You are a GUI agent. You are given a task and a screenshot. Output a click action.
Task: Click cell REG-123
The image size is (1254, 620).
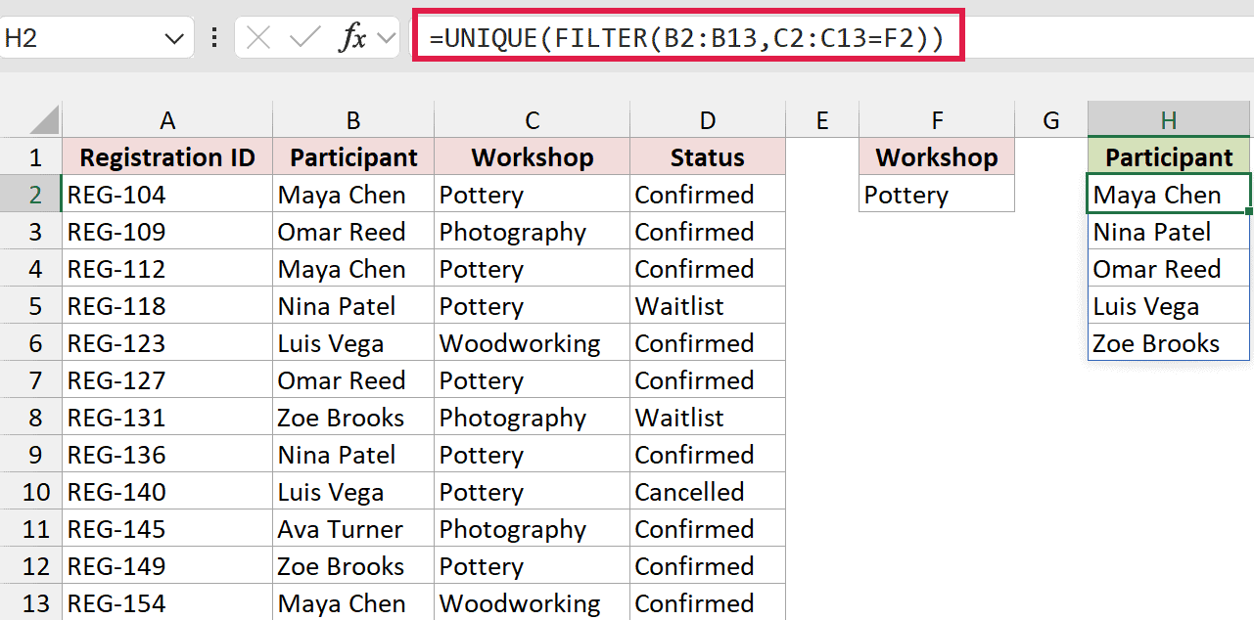[167, 343]
